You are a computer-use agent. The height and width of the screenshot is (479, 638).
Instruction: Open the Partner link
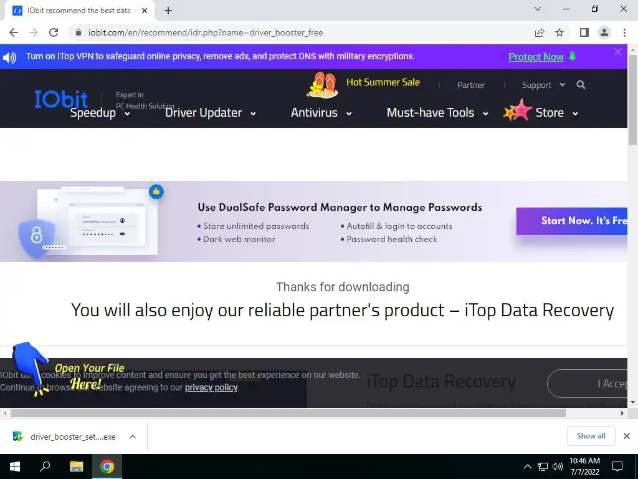tap(471, 85)
